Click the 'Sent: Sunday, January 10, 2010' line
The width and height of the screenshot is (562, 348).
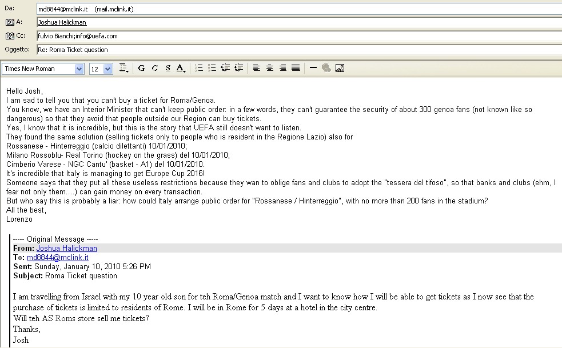(x=82, y=267)
